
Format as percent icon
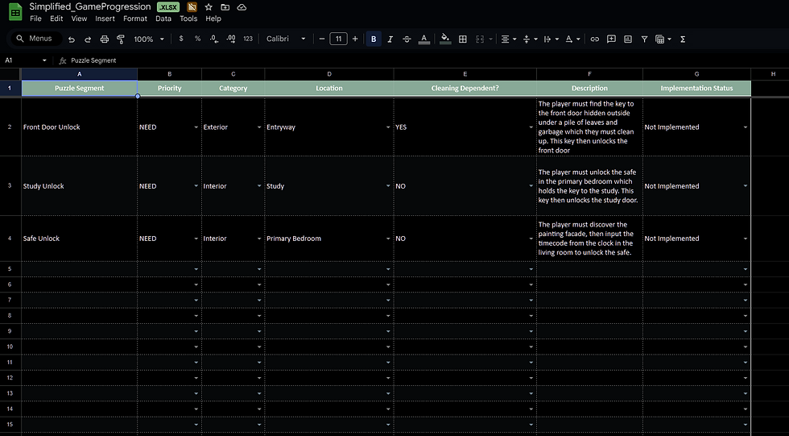tap(198, 39)
